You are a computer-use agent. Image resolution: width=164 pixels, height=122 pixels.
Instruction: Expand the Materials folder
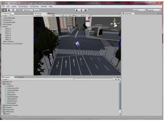click(2, 82)
